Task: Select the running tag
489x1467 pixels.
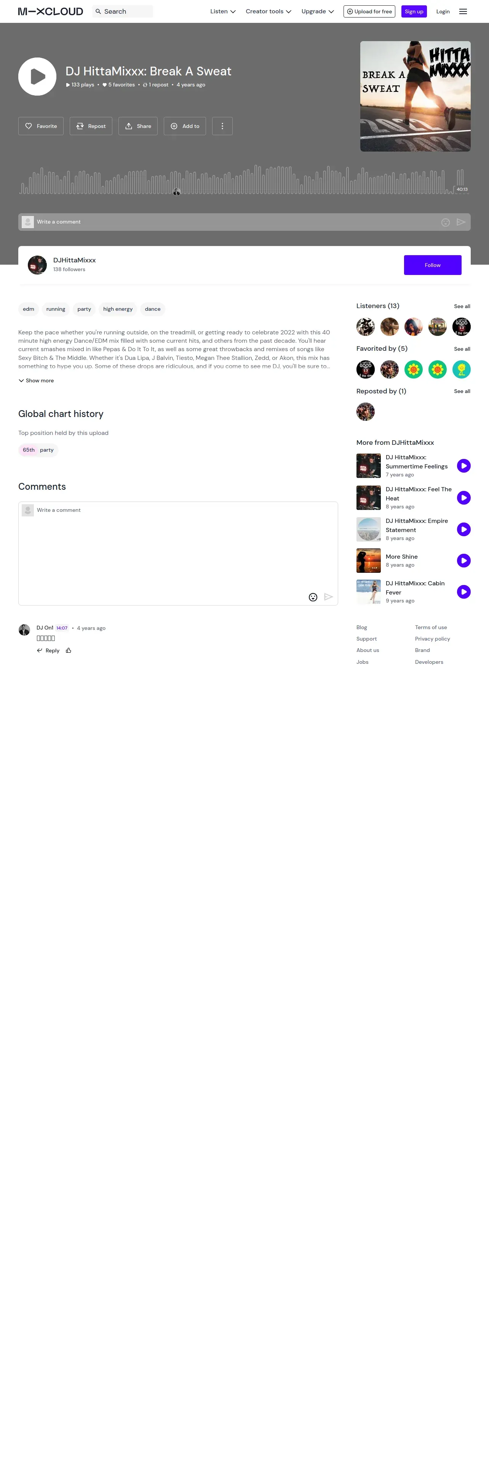Action: 56,309
